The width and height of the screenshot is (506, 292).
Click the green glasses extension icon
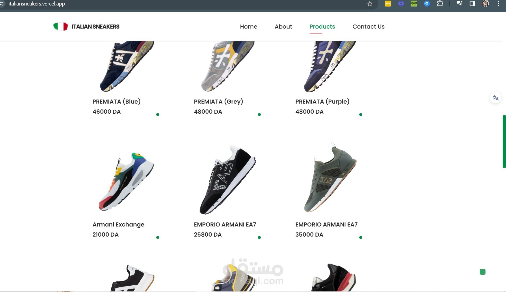point(414,4)
